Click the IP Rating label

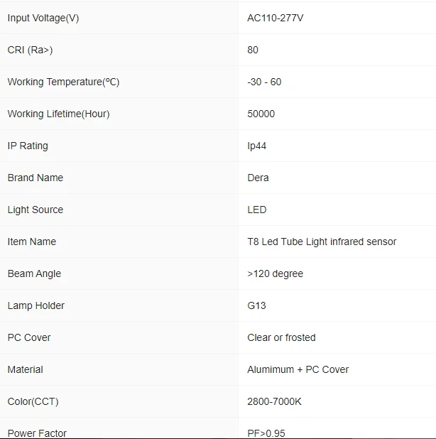pyautogui.click(x=28, y=146)
